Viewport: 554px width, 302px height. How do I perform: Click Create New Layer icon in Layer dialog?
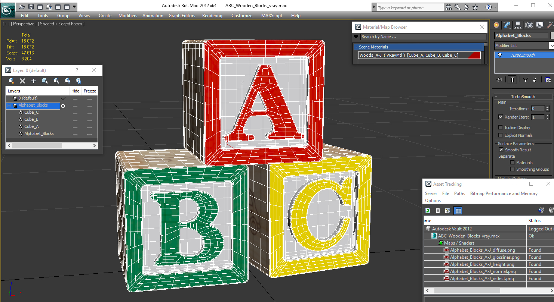[x=11, y=81]
